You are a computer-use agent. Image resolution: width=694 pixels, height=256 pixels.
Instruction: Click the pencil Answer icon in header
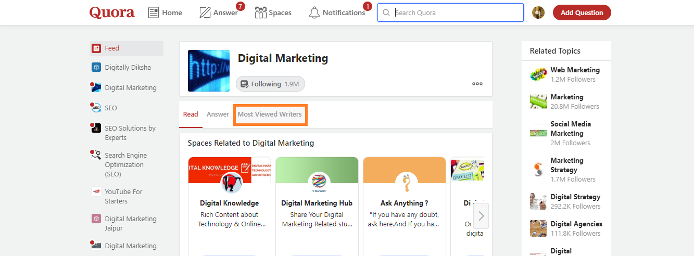[205, 12]
